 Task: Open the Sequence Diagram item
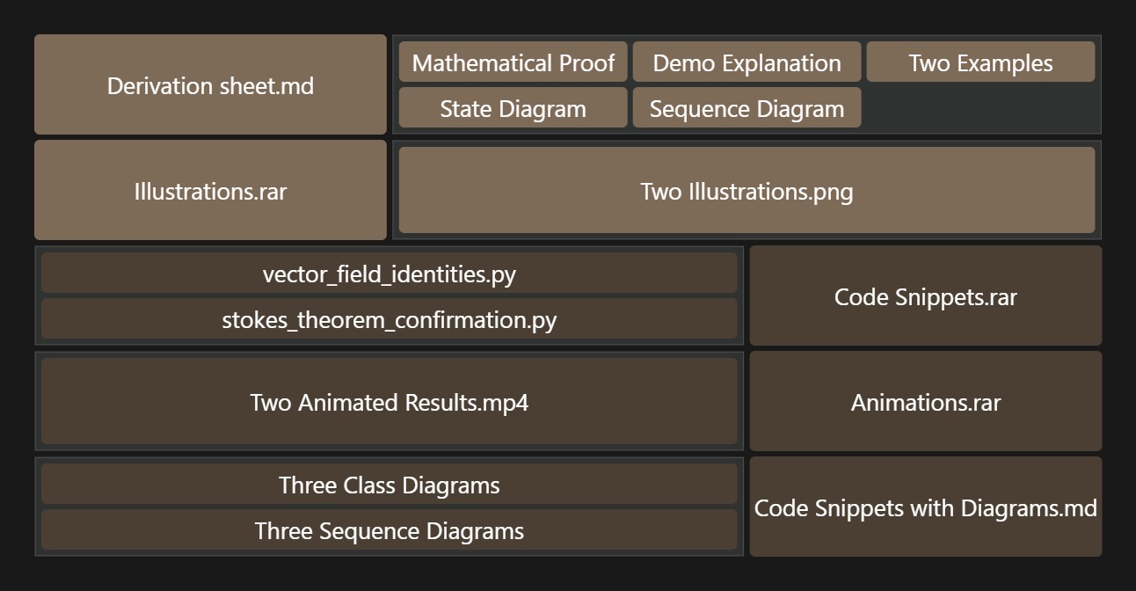click(x=746, y=108)
